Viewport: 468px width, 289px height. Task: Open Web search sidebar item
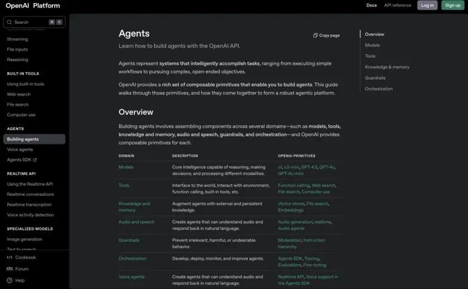(19, 94)
